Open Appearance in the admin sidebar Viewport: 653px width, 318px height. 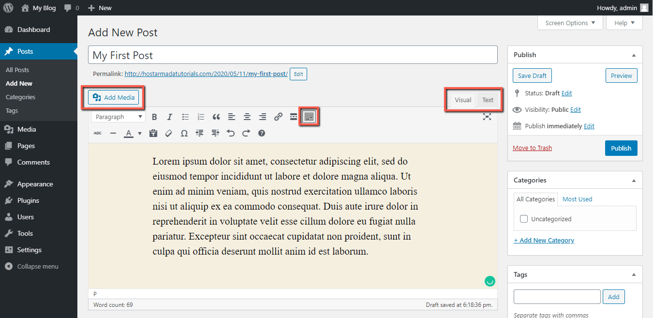click(x=39, y=184)
